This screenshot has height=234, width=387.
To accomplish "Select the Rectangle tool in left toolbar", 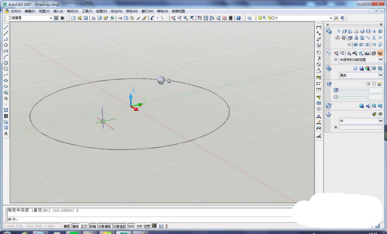I will (6, 51).
